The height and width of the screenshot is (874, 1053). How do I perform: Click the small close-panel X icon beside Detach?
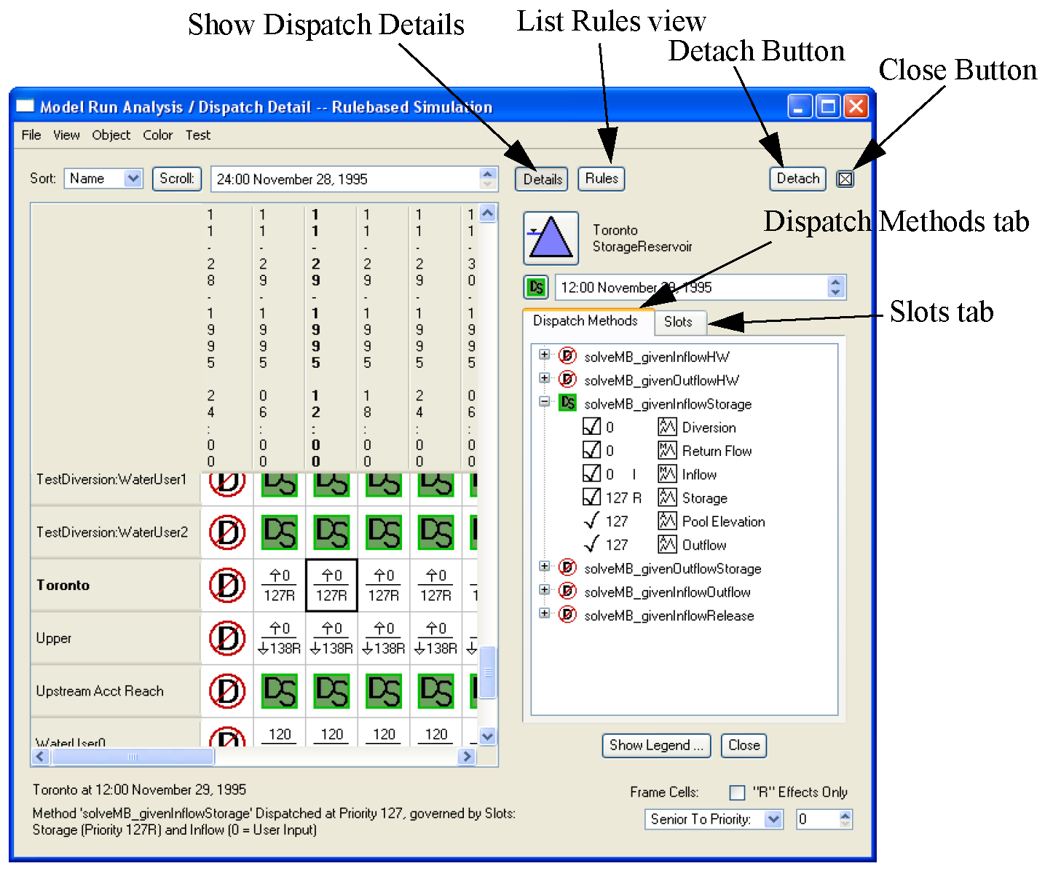(x=845, y=178)
